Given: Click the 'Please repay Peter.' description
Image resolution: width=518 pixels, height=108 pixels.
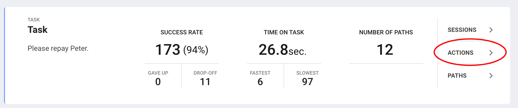Looking at the screenshot, I should (58, 48).
